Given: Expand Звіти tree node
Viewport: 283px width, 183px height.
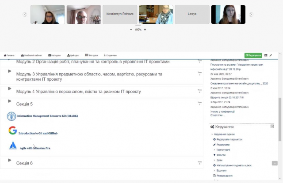Looking at the screenshot, I should point(214,160).
